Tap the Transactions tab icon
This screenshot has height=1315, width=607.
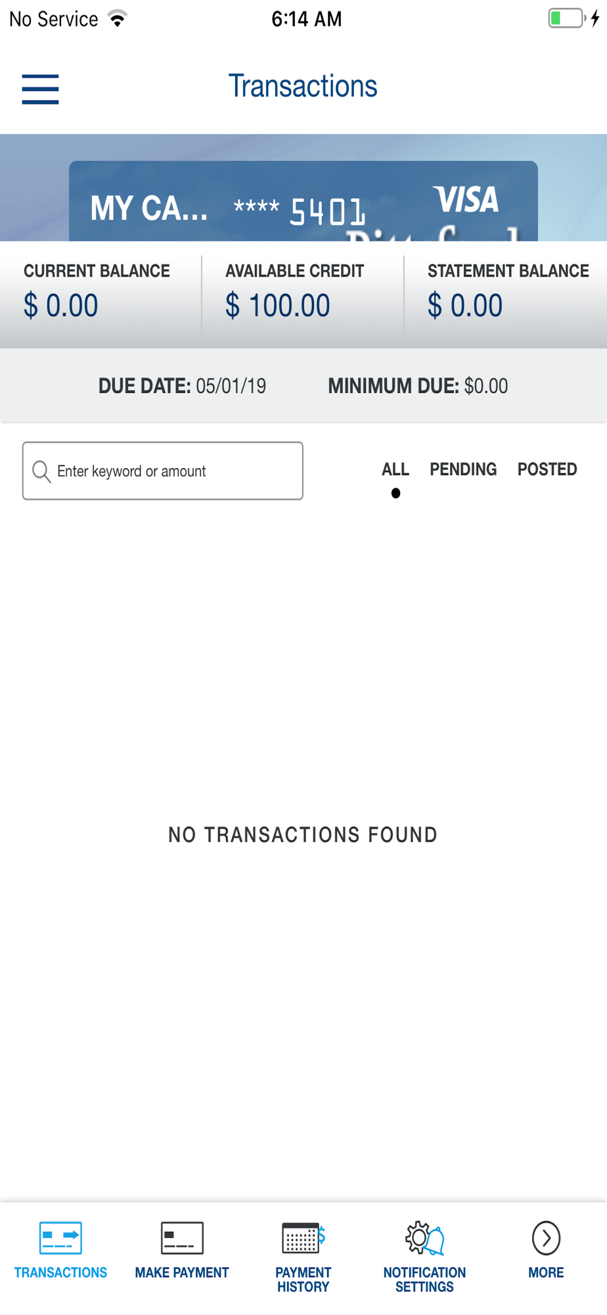pyautogui.click(x=60, y=1238)
